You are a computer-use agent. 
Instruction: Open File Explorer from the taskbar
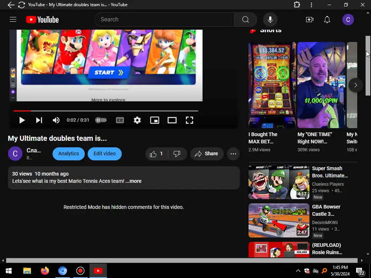(27, 271)
